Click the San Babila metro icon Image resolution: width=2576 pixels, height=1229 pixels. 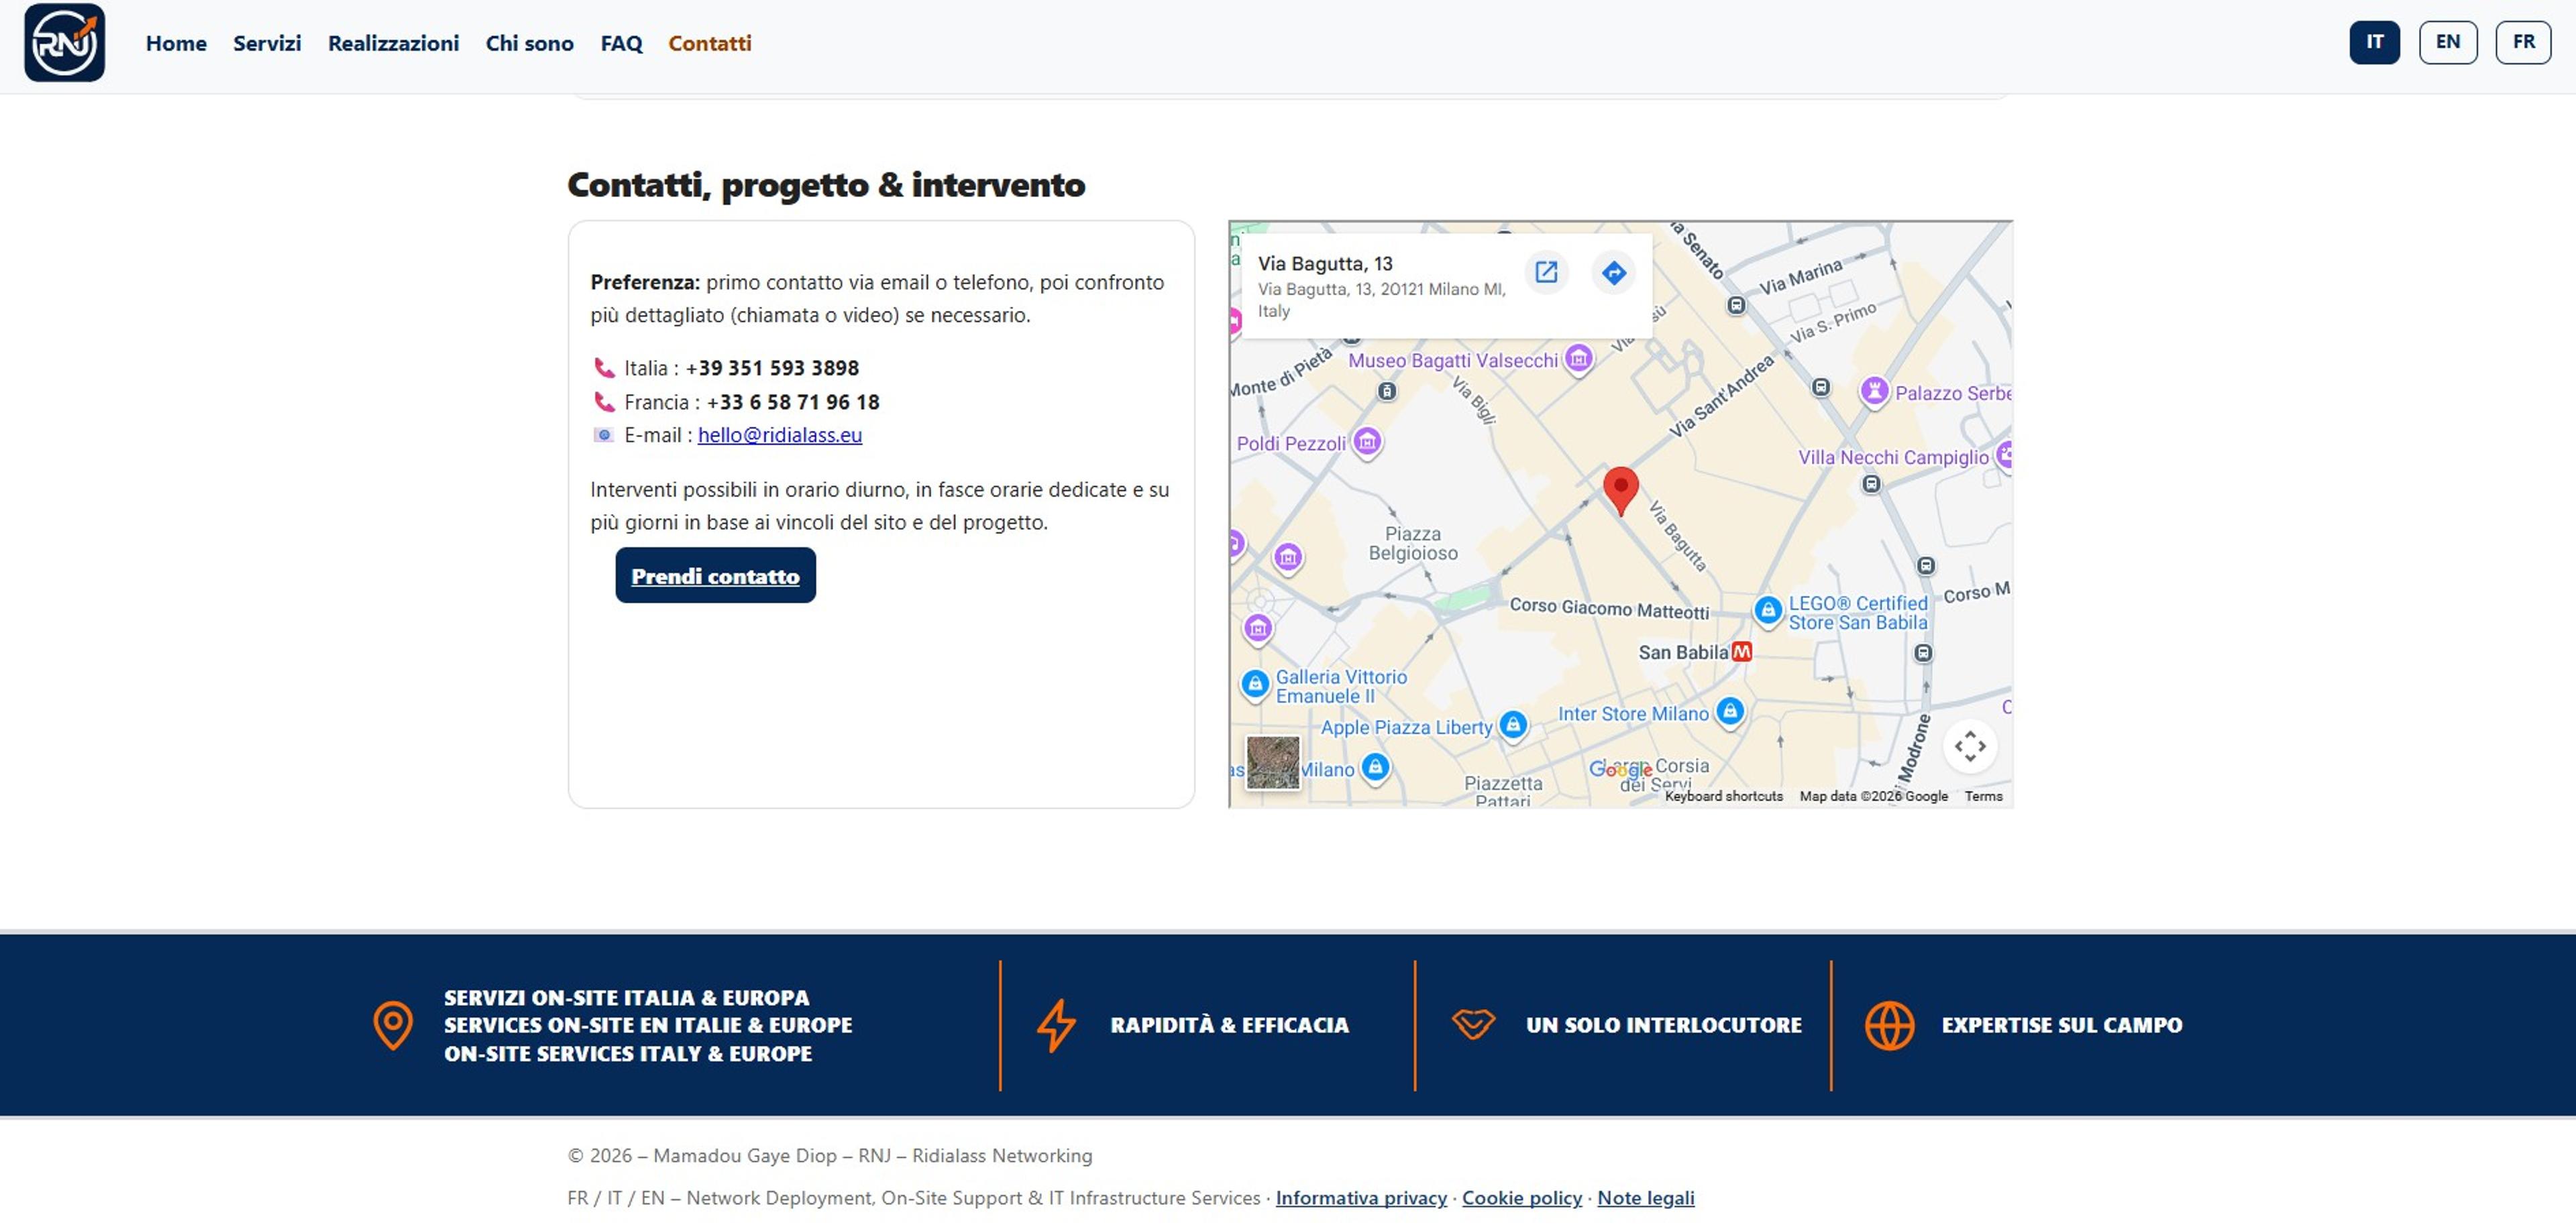(1741, 652)
